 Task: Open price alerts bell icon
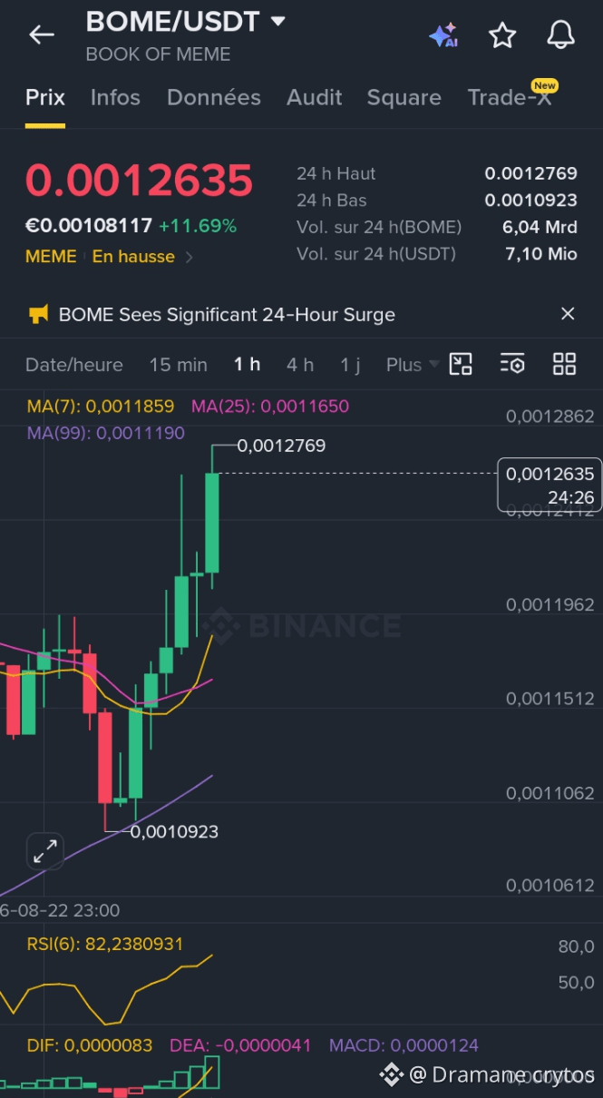click(x=561, y=34)
